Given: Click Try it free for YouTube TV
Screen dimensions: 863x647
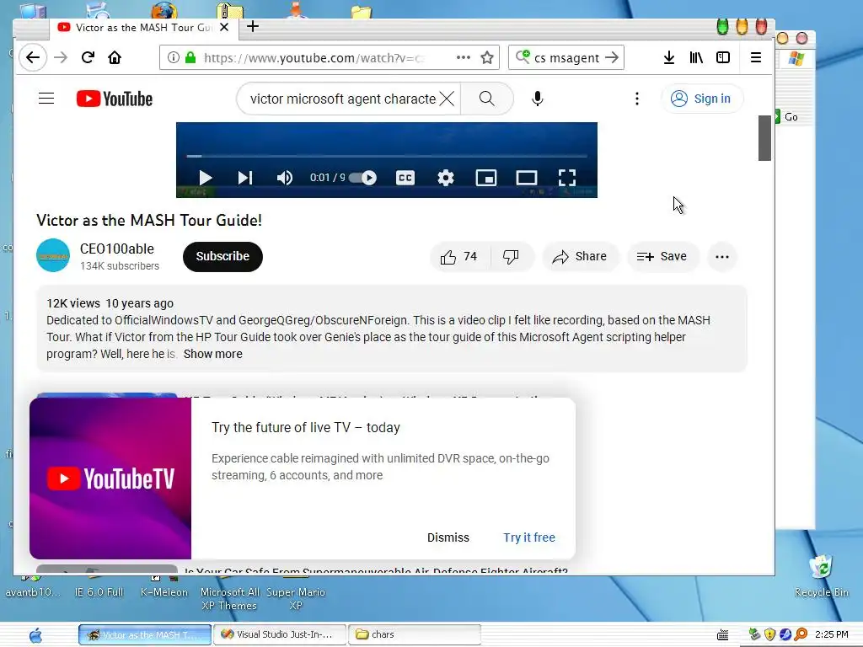Looking at the screenshot, I should point(529,537).
